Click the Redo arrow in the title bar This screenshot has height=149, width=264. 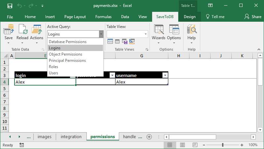tap(31, 6)
